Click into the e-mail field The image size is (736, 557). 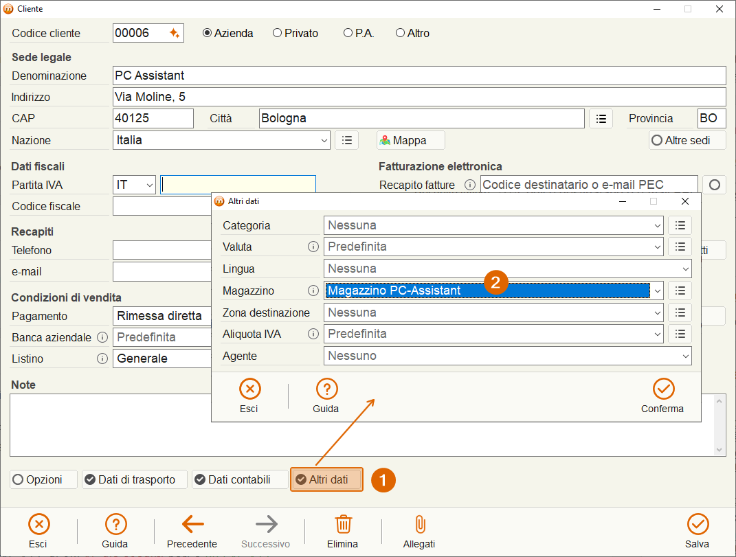[x=162, y=272]
